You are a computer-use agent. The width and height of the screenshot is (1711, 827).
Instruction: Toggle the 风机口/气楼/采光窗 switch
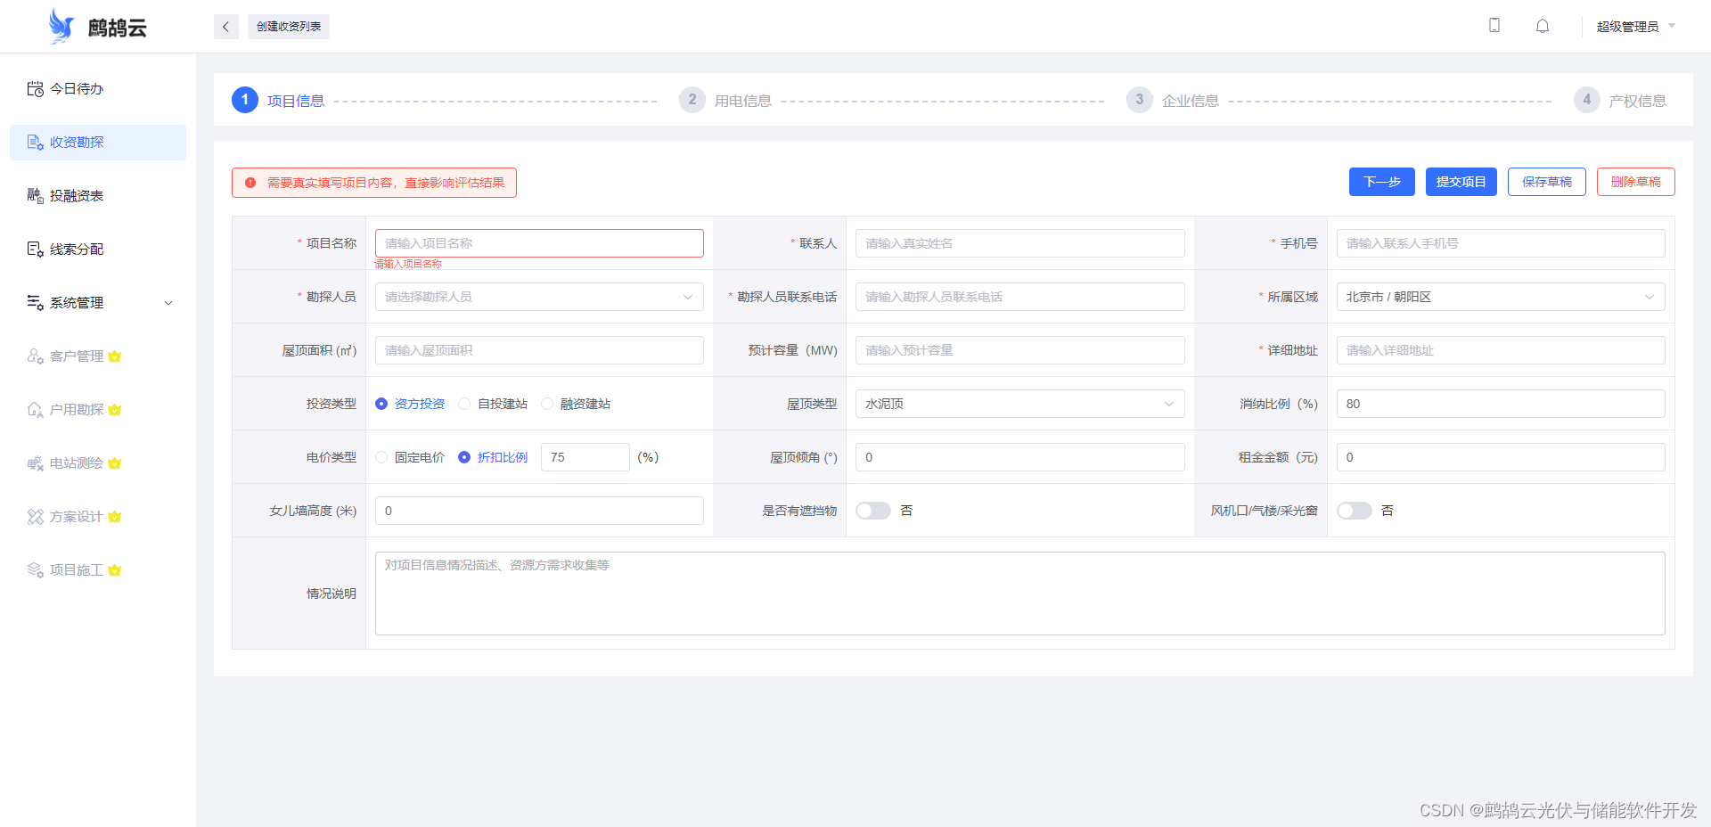pos(1355,511)
